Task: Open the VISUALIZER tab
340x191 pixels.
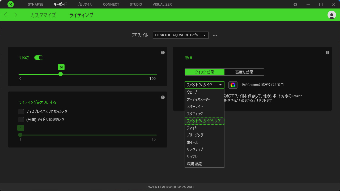Action: tap(162, 5)
